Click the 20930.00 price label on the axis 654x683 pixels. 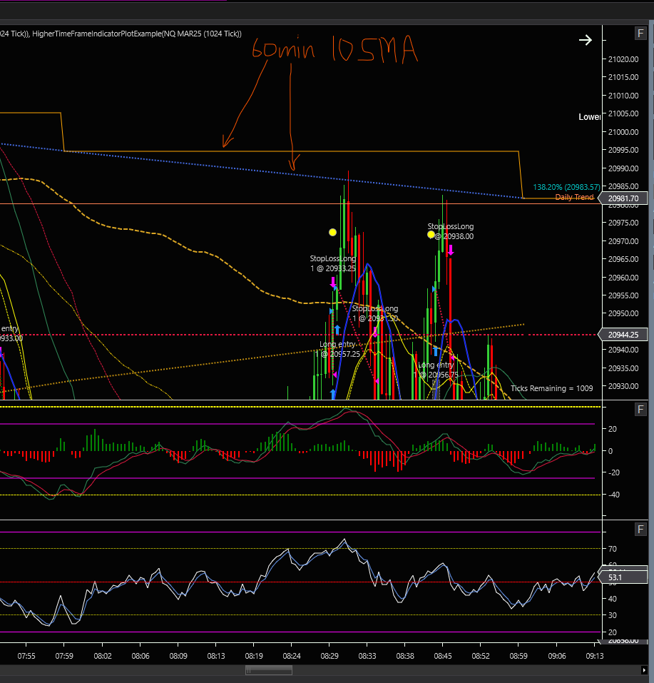pyautogui.click(x=623, y=386)
